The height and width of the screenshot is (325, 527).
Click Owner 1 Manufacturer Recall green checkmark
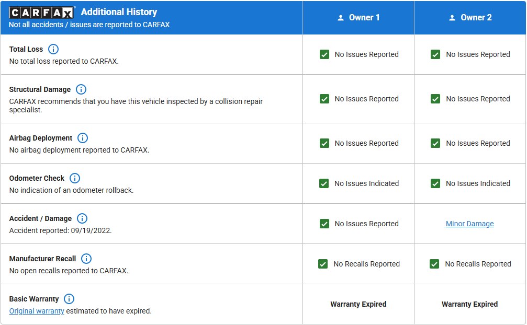pyautogui.click(x=323, y=264)
